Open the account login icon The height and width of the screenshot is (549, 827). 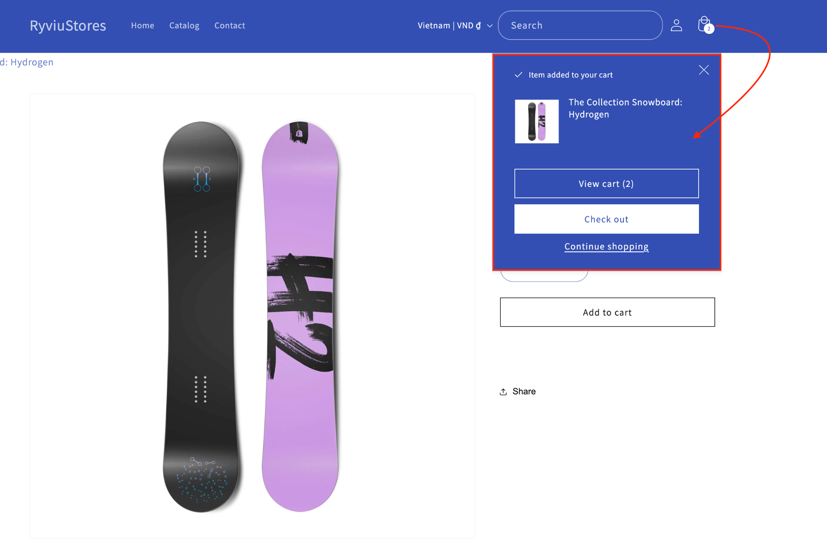coord(676,25)
